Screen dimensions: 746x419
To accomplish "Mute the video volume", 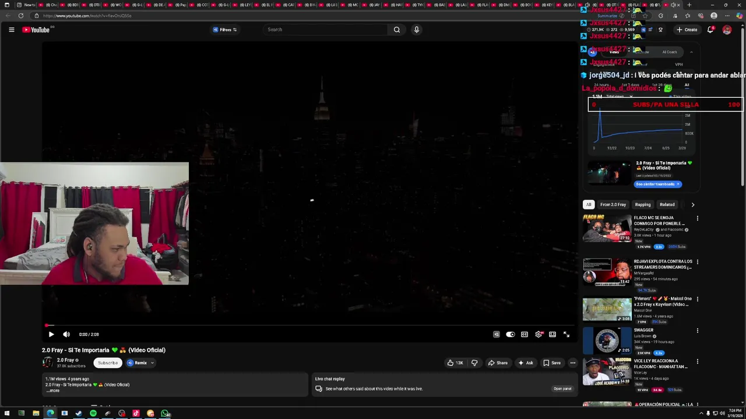I will click(x=66, y=335).
